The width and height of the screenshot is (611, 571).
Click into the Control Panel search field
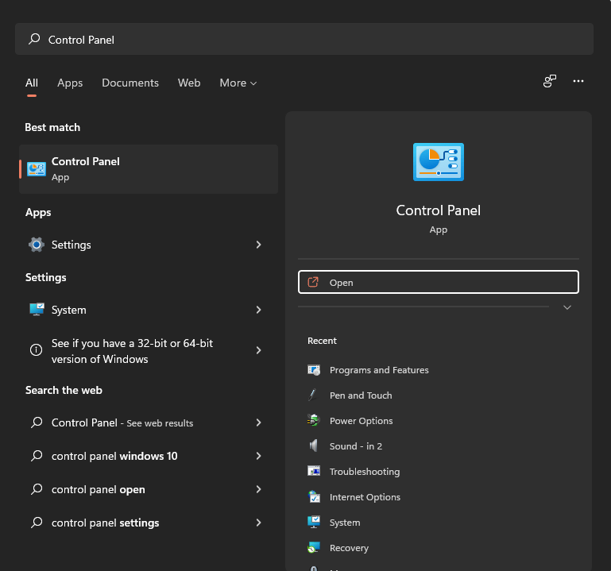coord(304,39)
